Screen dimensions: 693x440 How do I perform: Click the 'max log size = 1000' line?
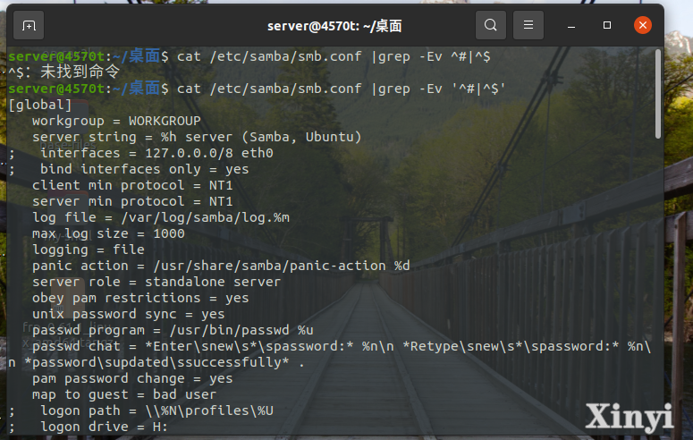click(108, 233)
